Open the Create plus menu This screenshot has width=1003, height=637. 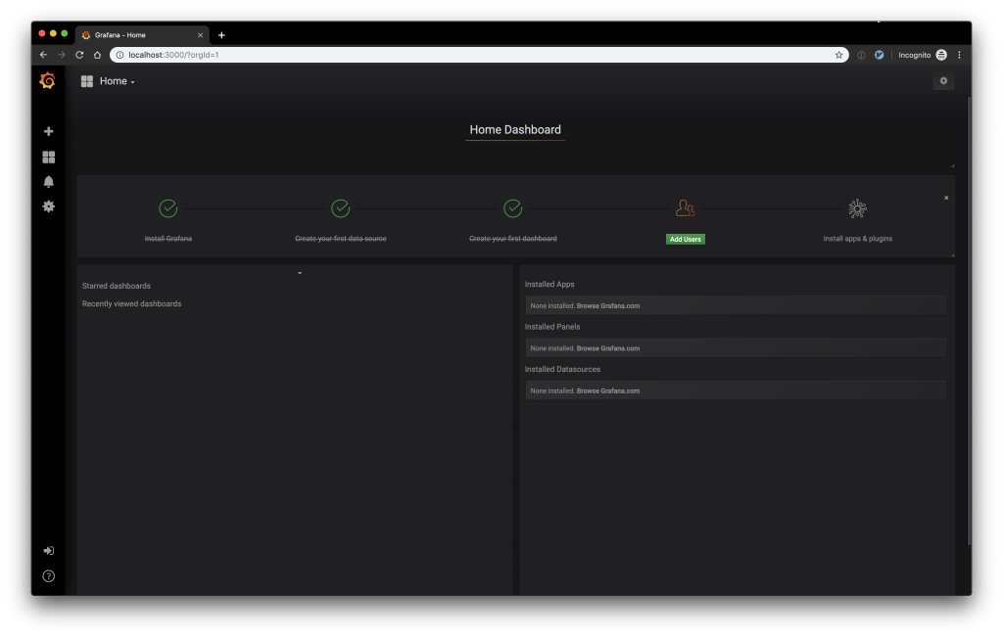click(49, 131)
